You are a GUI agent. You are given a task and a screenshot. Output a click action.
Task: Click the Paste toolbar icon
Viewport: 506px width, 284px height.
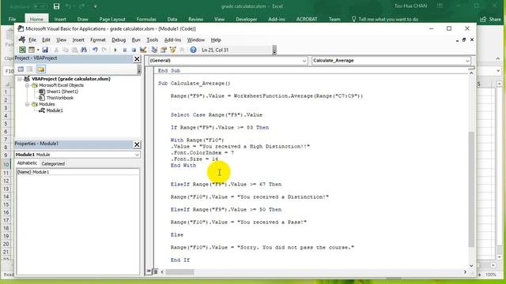tap(74, 50)
